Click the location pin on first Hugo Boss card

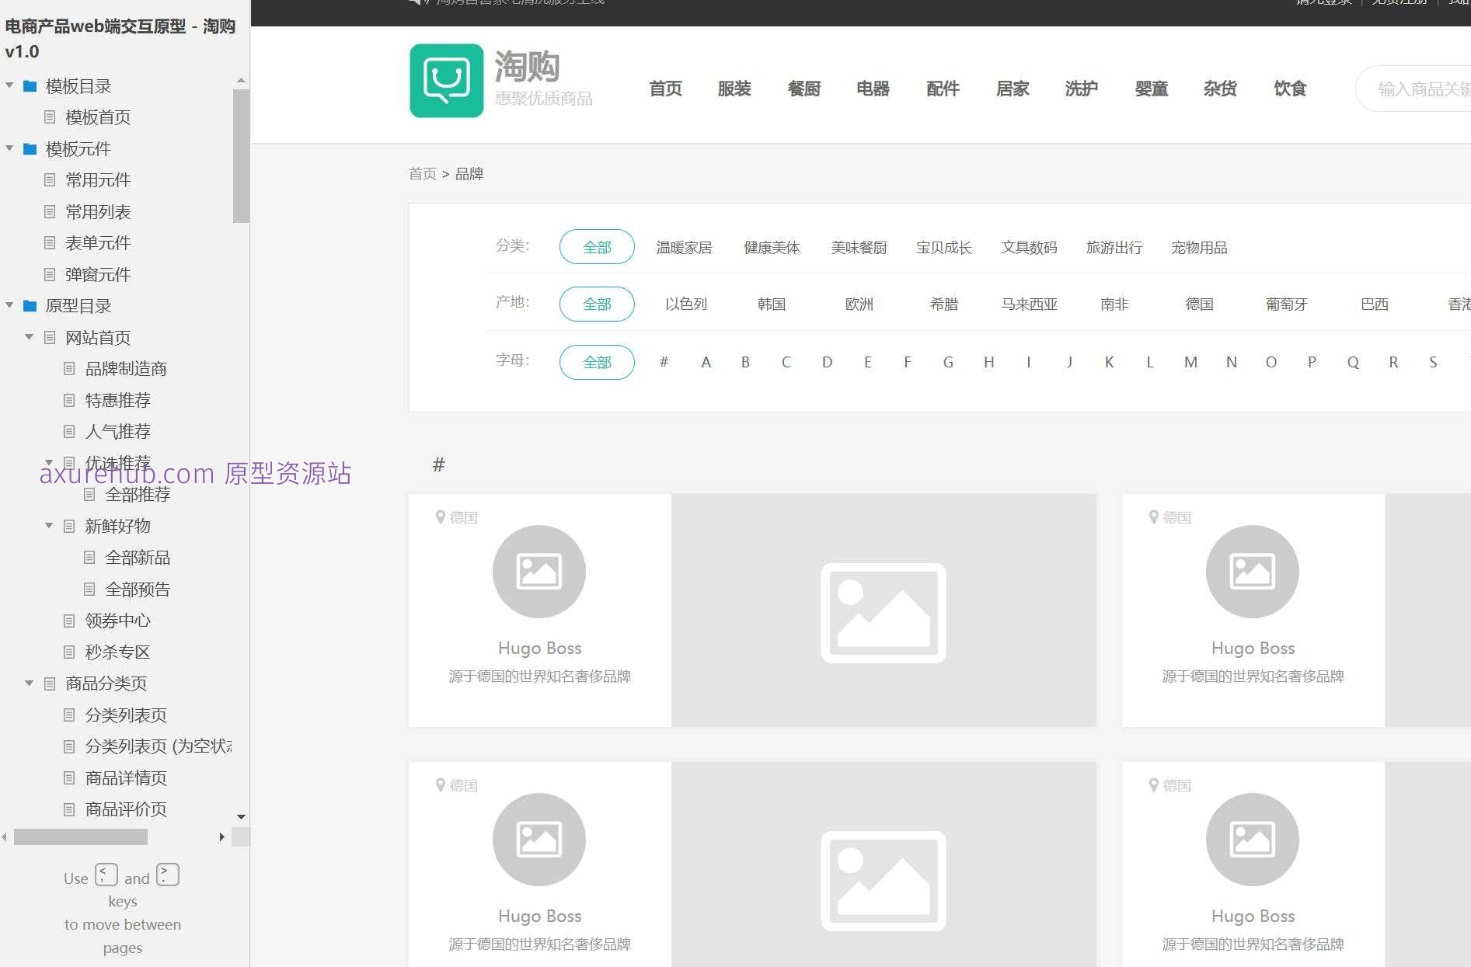441,517
